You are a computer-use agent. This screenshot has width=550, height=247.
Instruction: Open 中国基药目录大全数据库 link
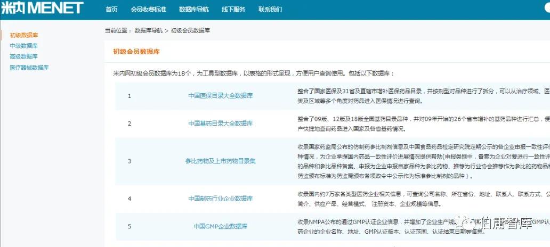click(x=220, y=123)
